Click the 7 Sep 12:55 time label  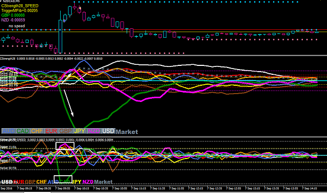point(233,188)
